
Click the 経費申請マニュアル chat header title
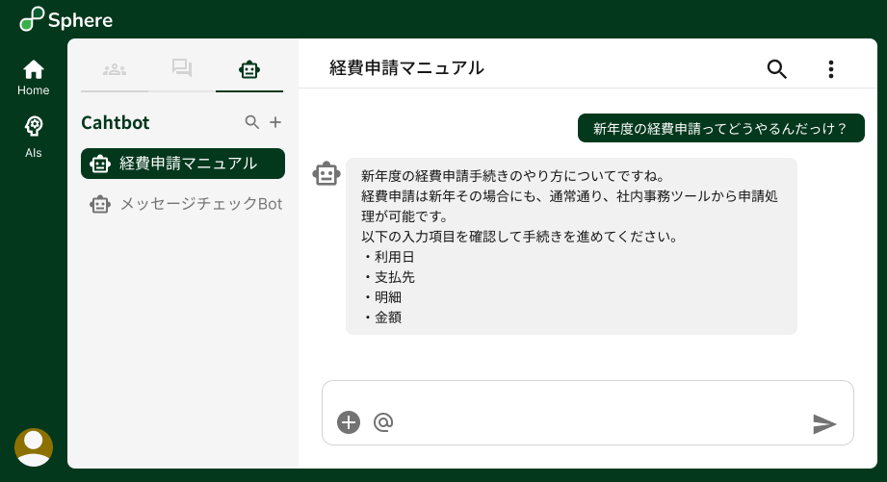point(406,68)
